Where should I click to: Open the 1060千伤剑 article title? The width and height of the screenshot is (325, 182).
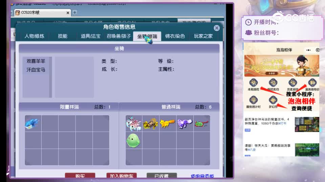click(267, 121)
